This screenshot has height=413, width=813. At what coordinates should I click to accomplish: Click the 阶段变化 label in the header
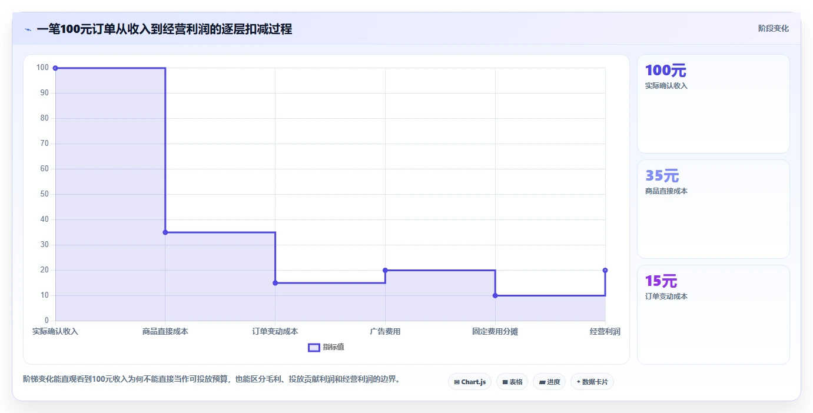[x=773, y=28]
